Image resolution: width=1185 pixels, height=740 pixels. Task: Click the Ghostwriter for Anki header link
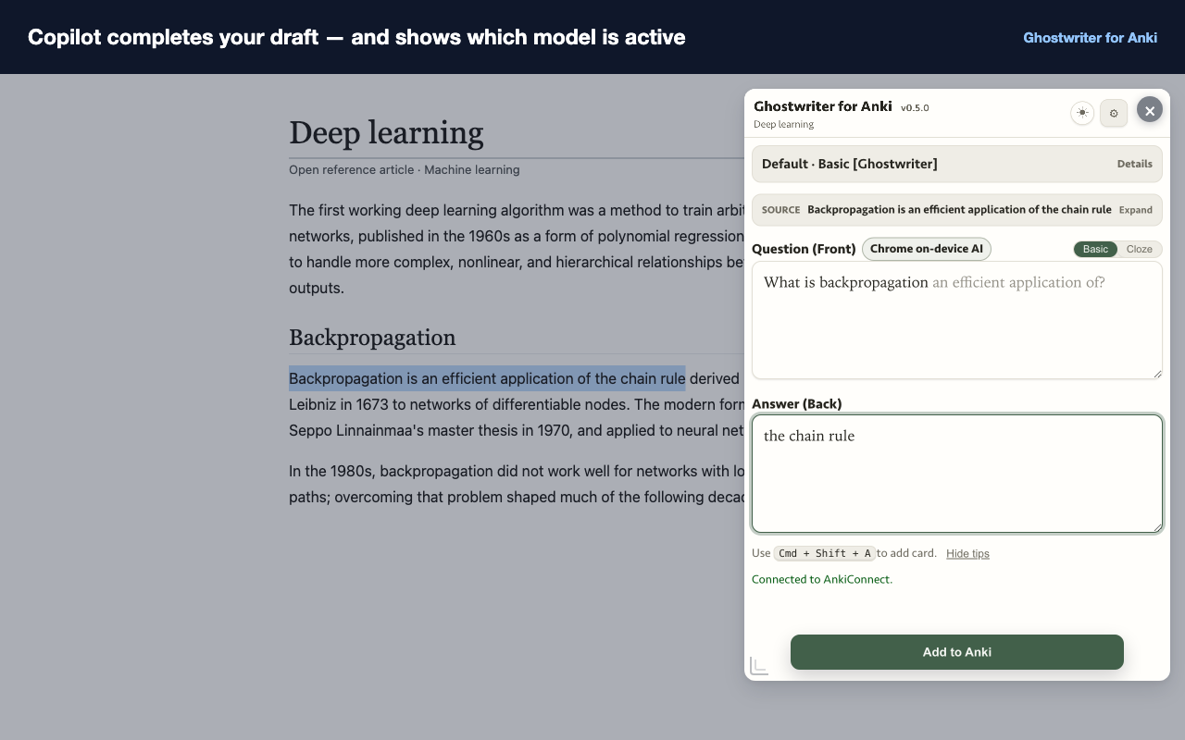coord(1091,37)
